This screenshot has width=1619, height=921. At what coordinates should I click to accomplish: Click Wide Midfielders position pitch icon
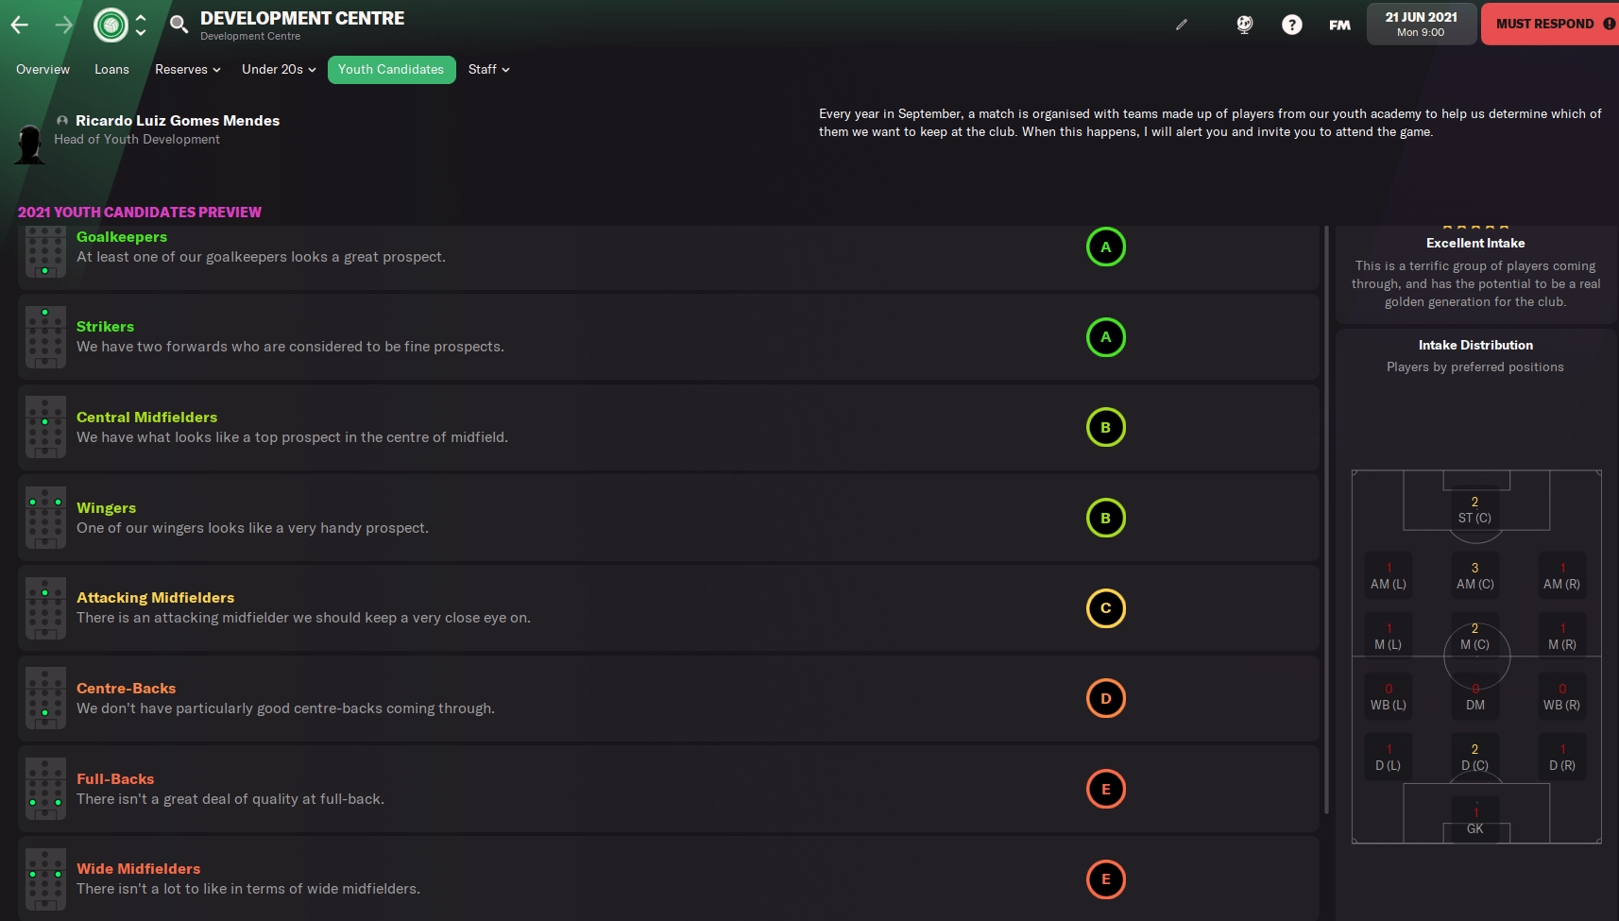click(x=45, y=879)
